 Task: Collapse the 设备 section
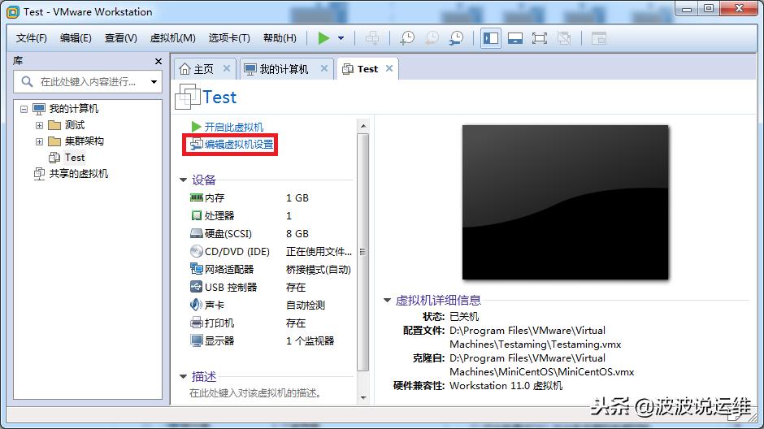coord(183,180)
